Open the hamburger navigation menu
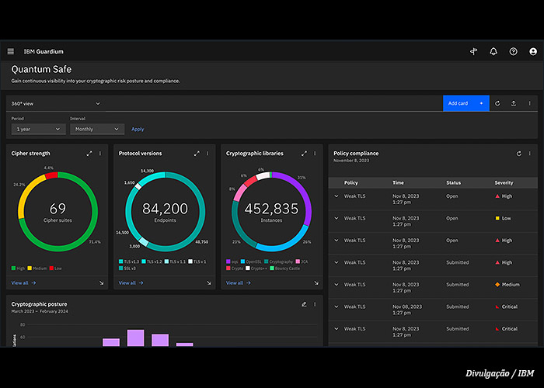 [x=11, y=51]
